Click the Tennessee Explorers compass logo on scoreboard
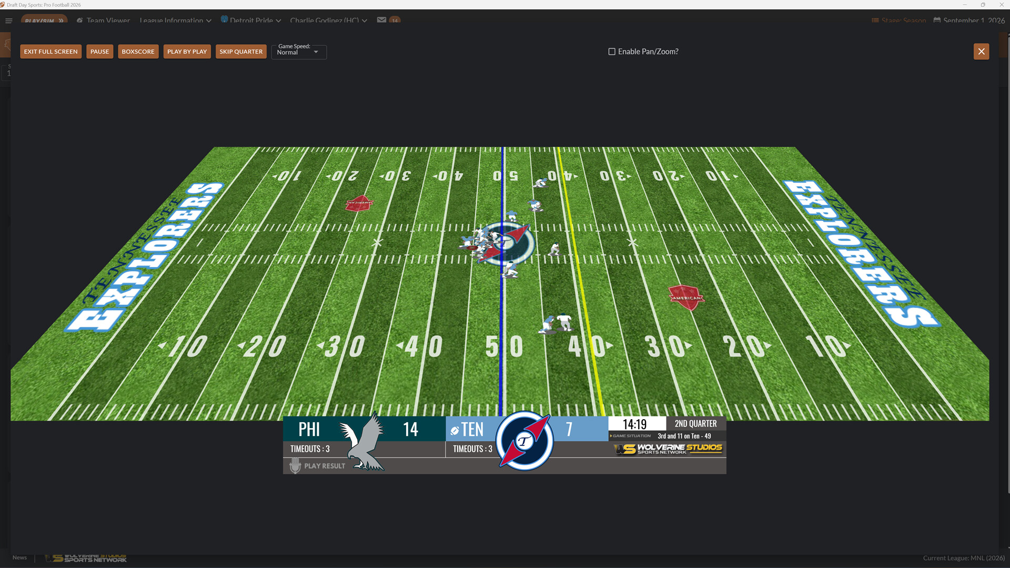Image resolution: width=1010 pixels, height=568 pixels. click(524, 442)
